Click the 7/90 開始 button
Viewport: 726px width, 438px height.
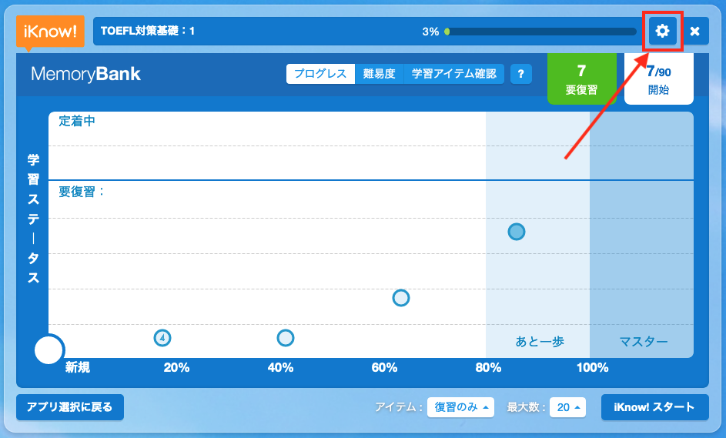click(658, 79)
